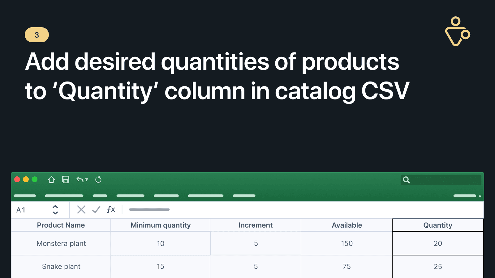Viewport: 495px width, 278px height.
Task: Confirm entry with the checkmark icon
Action: [x=96, y=210]
